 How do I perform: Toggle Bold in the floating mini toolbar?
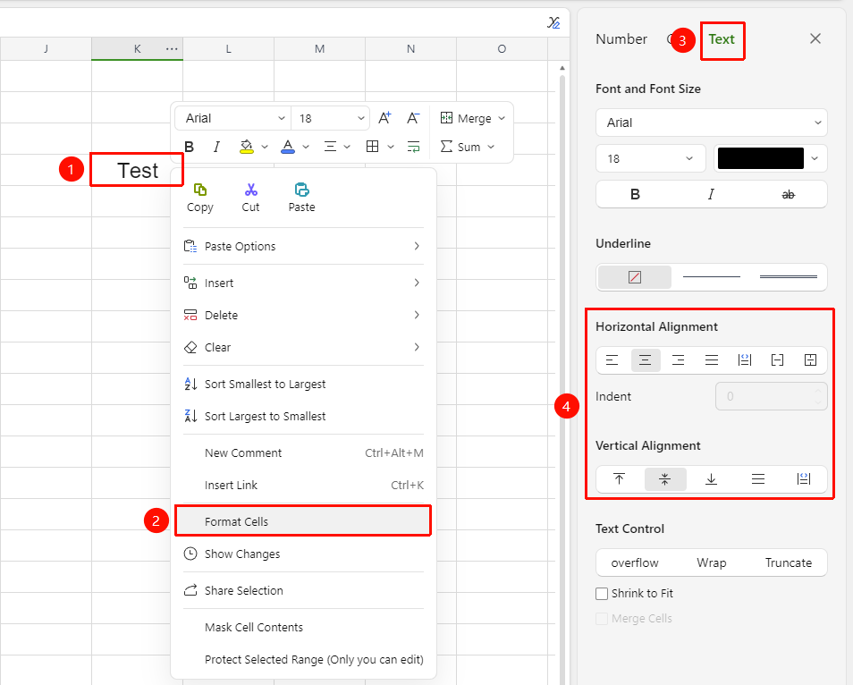(190, 147)
